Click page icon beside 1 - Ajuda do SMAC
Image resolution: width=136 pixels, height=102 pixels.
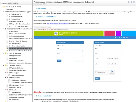point(8,14)
